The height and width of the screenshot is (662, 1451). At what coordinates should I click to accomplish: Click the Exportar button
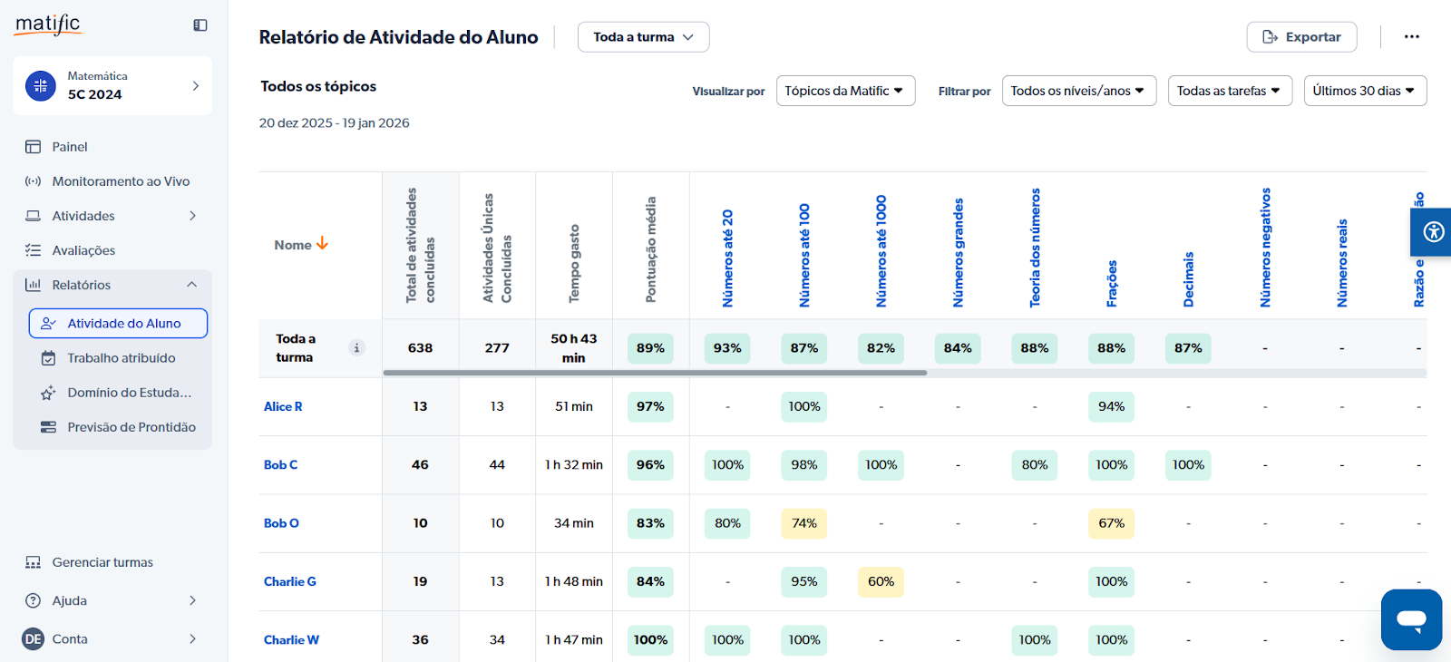(x=1301, y=37)
